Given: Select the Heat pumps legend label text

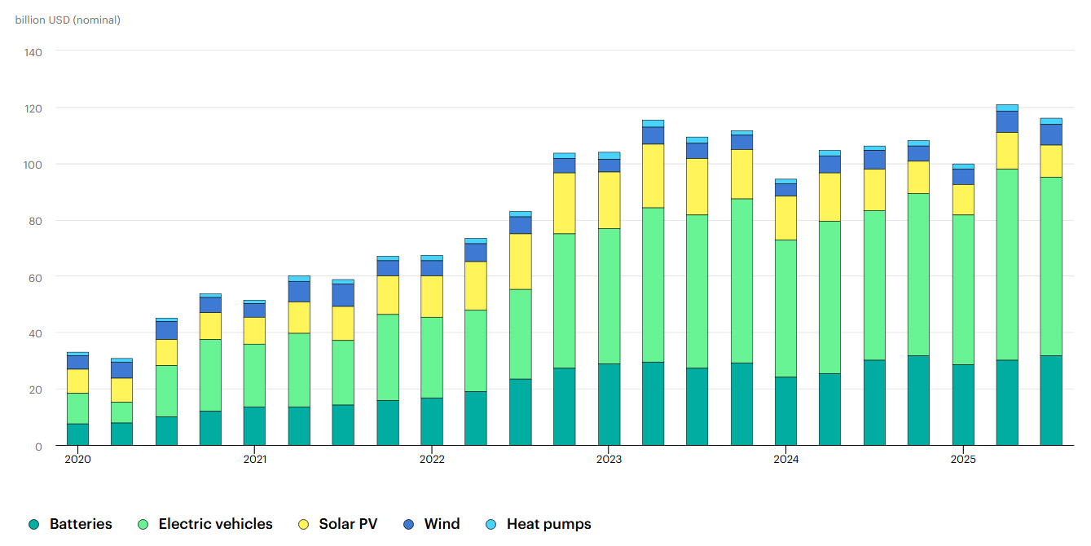Looking at the screenshot, I should [548, 524].
